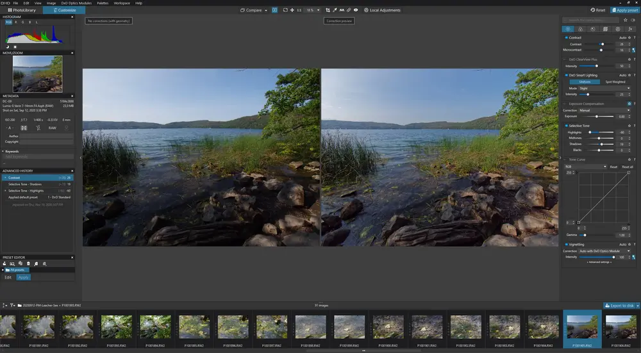Open the Color palette tab icon
The height and width of the screenshot is (353, 641).
(x=580, y=29)
